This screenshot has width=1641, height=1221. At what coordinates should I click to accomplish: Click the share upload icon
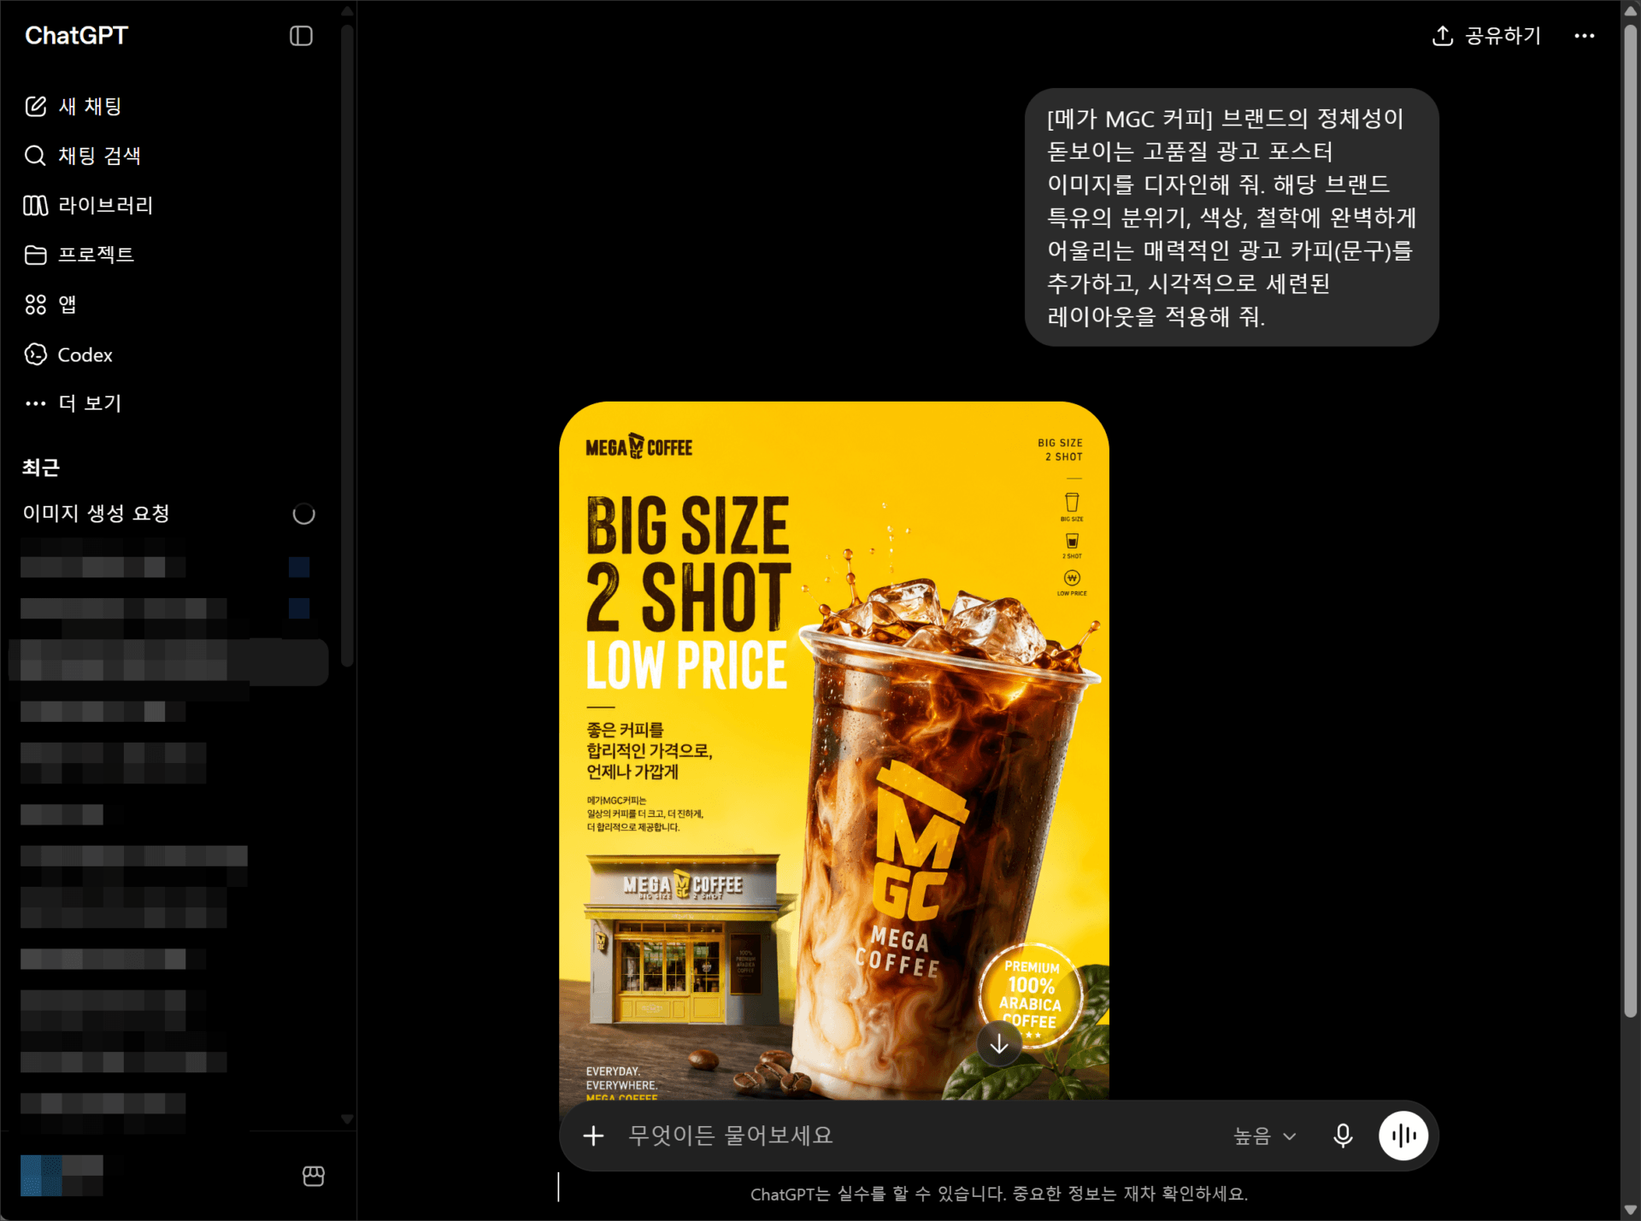coord(1443,36)
